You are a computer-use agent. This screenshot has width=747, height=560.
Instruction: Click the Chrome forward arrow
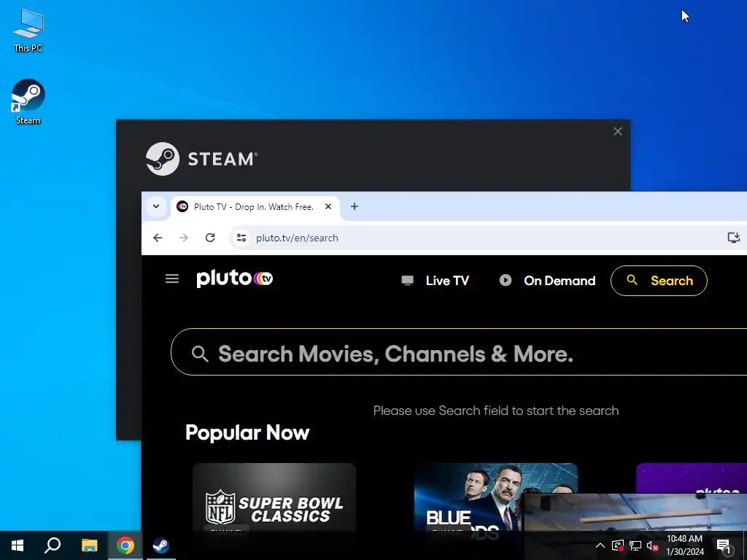[x=184, y=238]
